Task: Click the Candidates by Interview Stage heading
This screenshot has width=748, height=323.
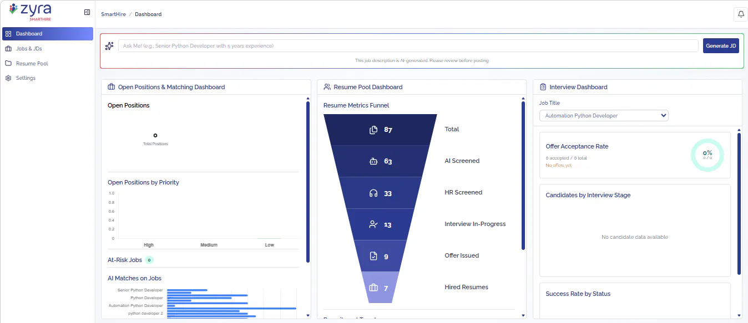Action: point(588,195)
